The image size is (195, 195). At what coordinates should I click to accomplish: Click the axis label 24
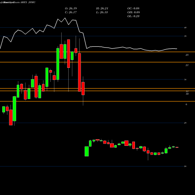point(185,166)
